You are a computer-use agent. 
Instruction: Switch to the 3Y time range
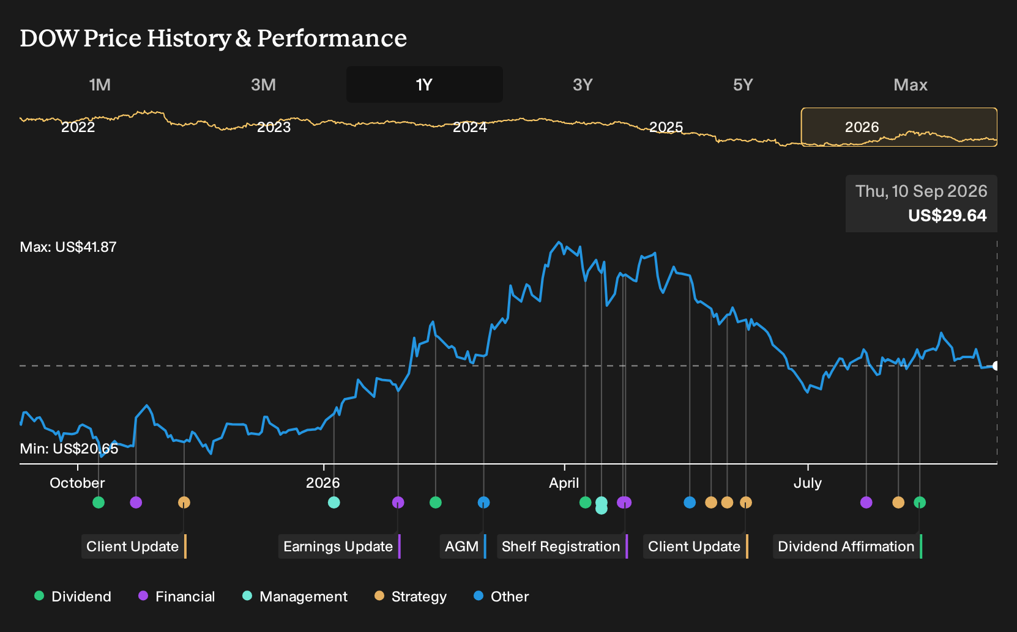coord(583,84)
